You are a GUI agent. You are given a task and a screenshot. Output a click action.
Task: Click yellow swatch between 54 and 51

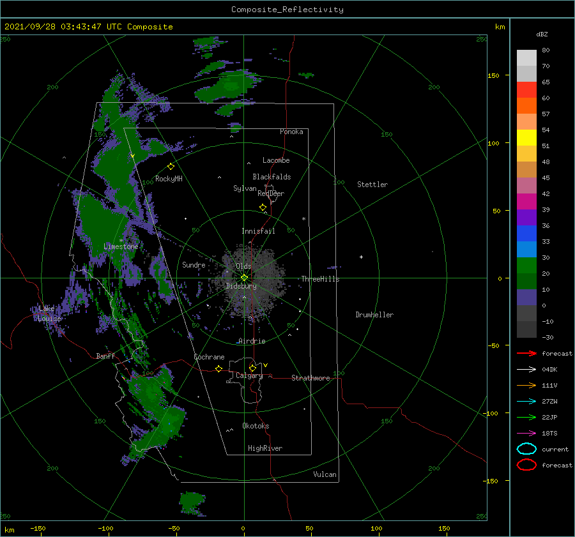click(526, 138)
